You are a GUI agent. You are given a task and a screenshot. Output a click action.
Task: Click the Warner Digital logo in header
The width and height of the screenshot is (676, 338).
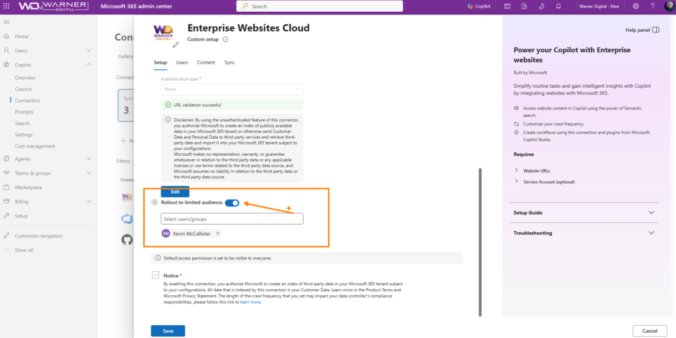(x=54, y=6)
